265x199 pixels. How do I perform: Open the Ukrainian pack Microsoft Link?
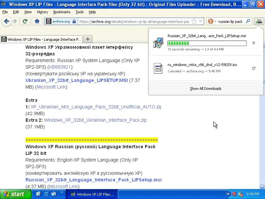(51, 87)
